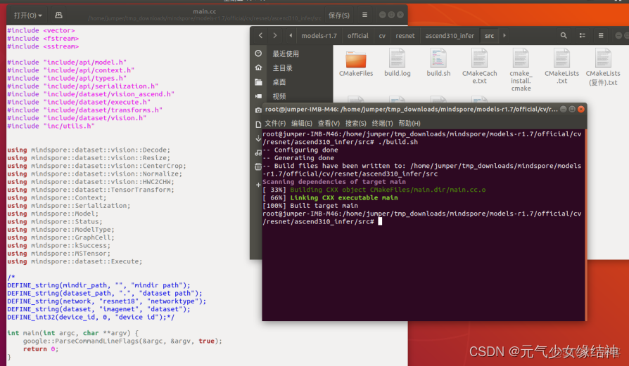Viewport: 629px width, 366px height.
Task: Expand the 打开(O) dropdown in gedit
Action: (x=27, y=15)
